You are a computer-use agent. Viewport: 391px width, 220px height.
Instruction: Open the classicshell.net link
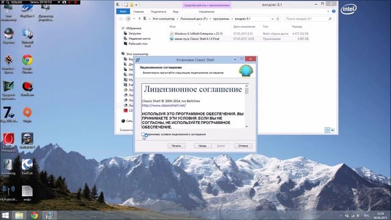pyautogui.click(x=164, y=106)
